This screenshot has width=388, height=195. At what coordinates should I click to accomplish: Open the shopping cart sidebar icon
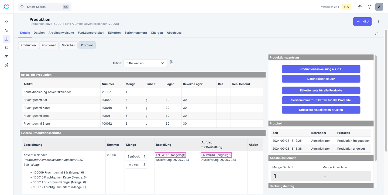(6, 30)
